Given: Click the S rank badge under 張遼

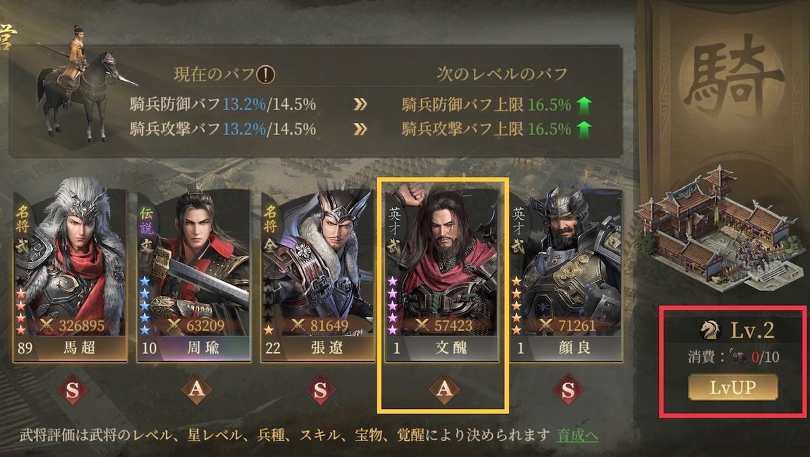Looking at the screenshot, I should pos(321,389).
